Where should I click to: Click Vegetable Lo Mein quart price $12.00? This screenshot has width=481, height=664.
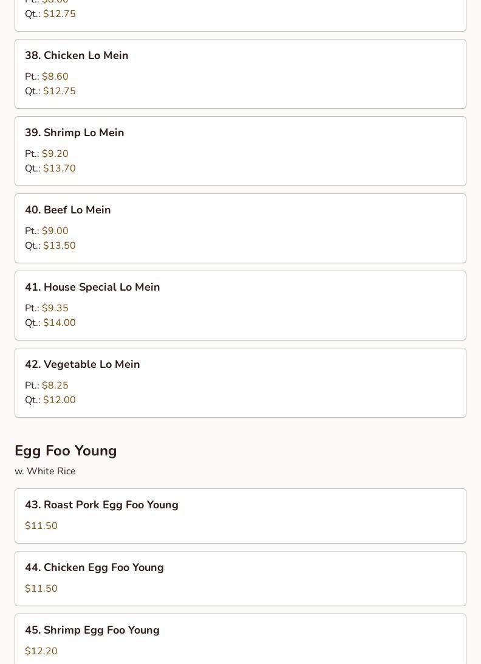[59, 400]
